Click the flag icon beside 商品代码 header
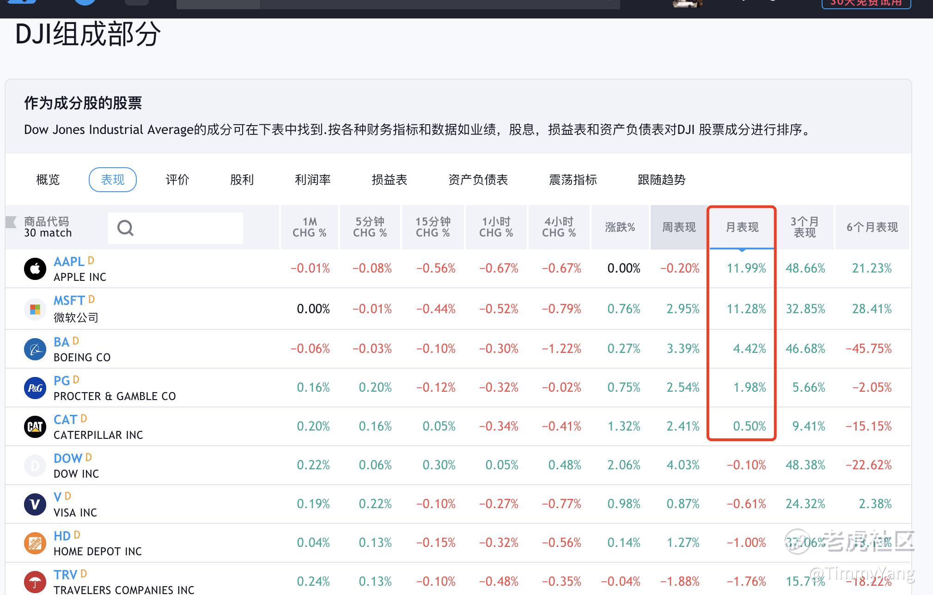 tap(11, 222)
